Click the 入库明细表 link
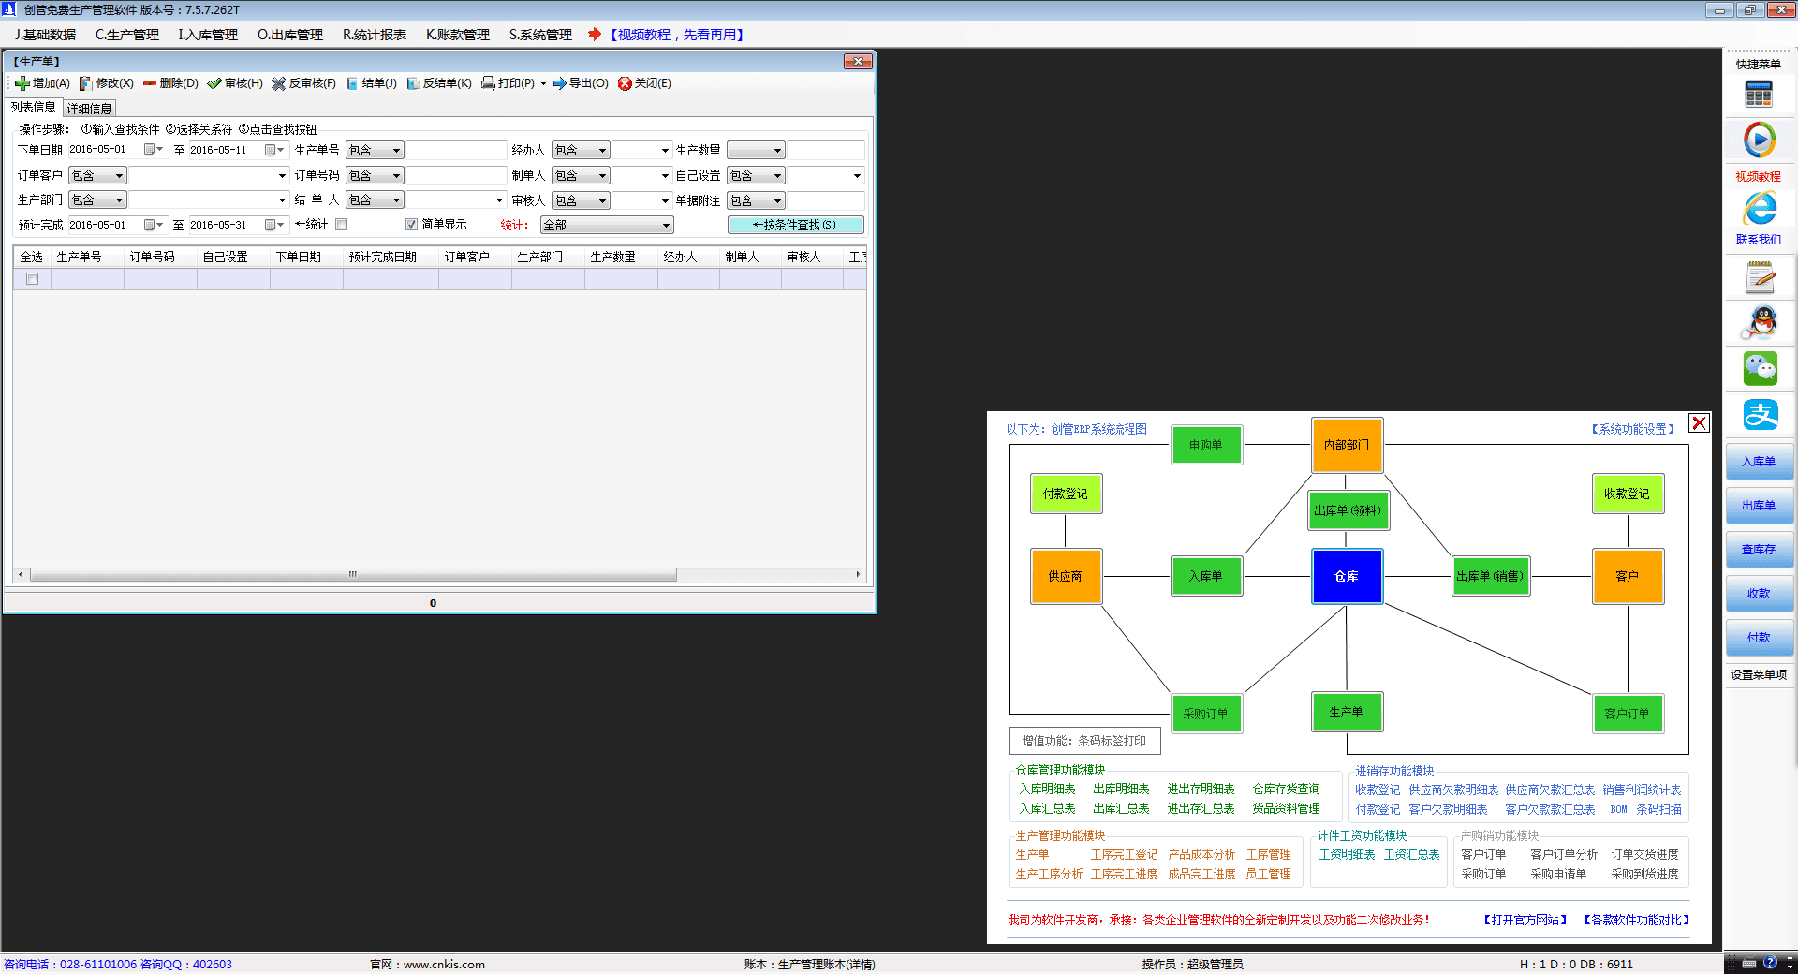Viewport: 1798px width, 974px height. point(1048,790)
